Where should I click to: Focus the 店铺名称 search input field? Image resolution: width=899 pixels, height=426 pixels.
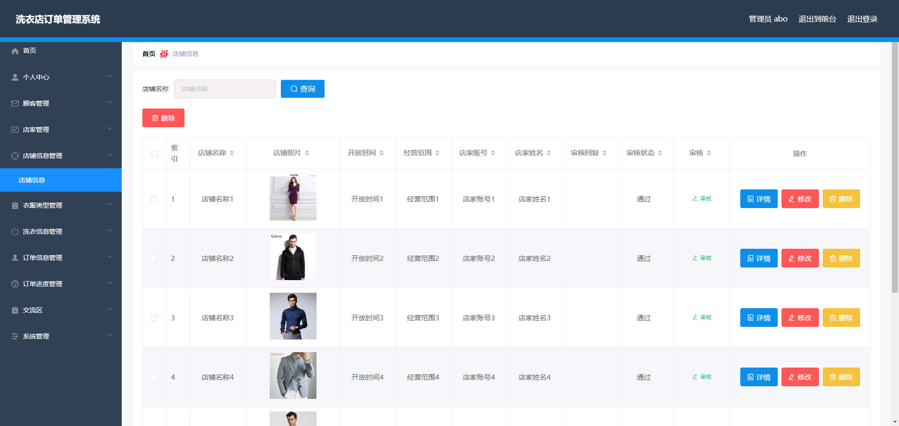225,89
